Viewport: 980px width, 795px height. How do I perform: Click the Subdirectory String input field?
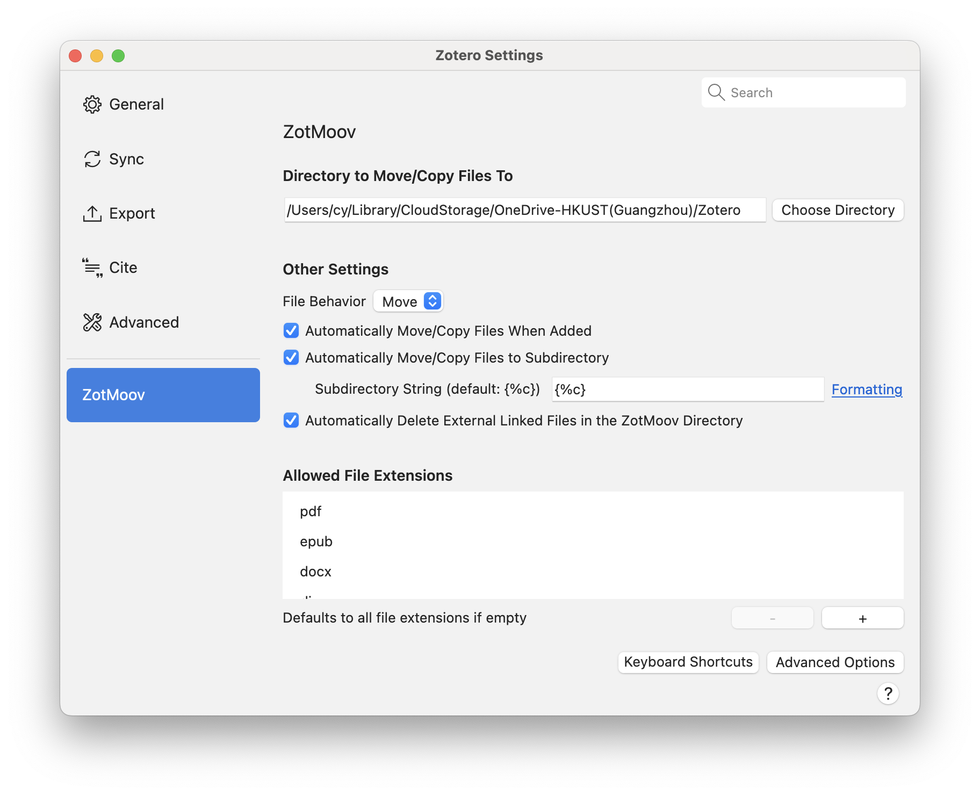point(688,389)
